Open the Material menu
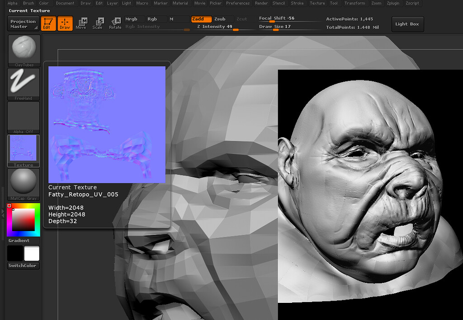The width and height of the screenshot is (463, 320). tap(180, 3)
